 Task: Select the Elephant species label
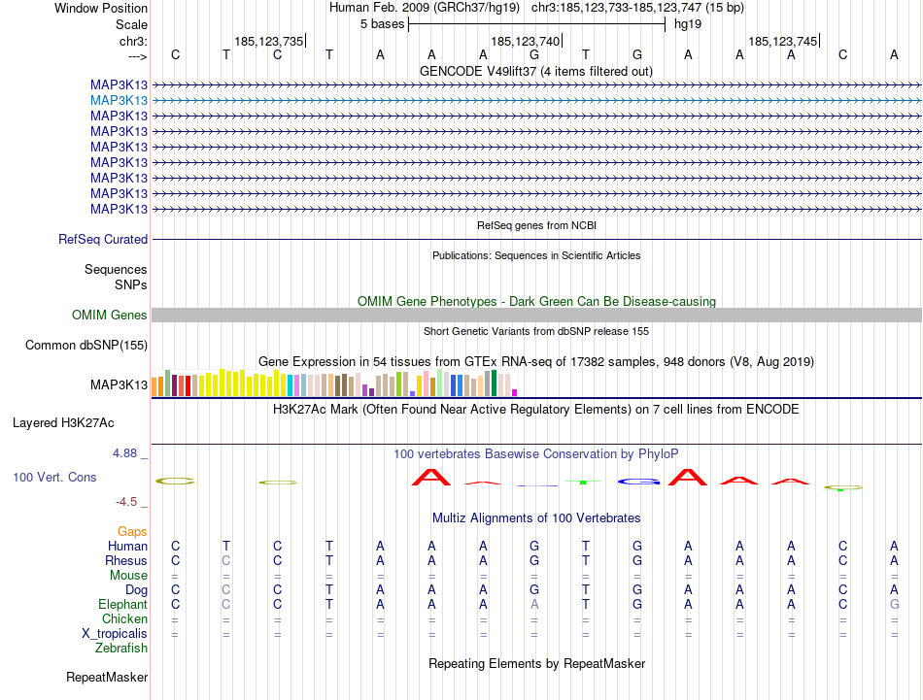pos(122,604)
